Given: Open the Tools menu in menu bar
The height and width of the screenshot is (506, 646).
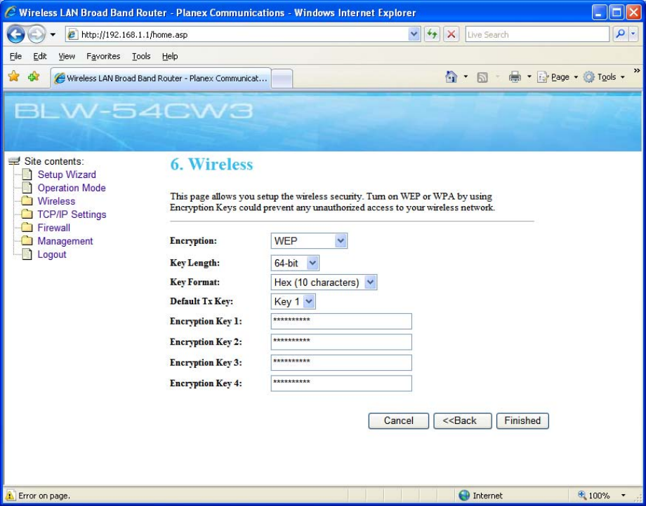Looking at the screenshot, I should click(141, 56).
